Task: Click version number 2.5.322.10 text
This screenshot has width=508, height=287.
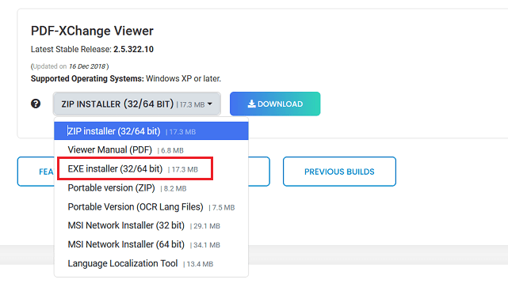Action: coord(133,50)
